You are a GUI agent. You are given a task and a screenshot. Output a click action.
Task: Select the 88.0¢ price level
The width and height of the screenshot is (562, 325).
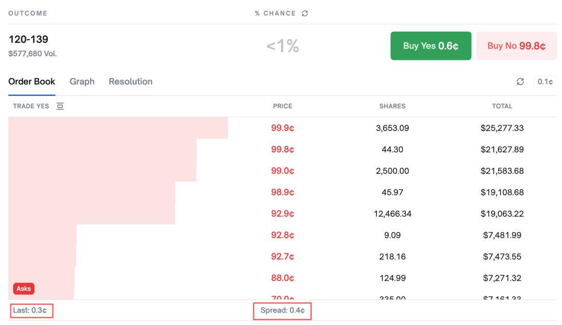point(282,278)
